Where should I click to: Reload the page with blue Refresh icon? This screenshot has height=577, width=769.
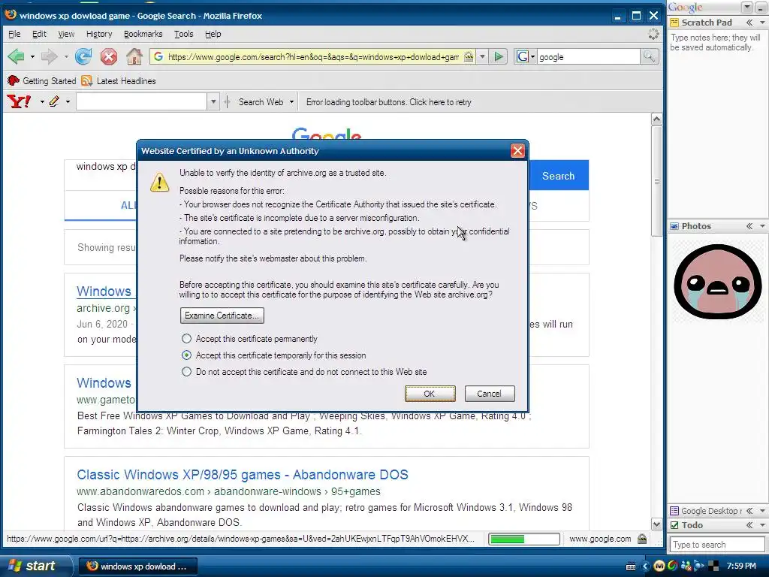(83, 57)
